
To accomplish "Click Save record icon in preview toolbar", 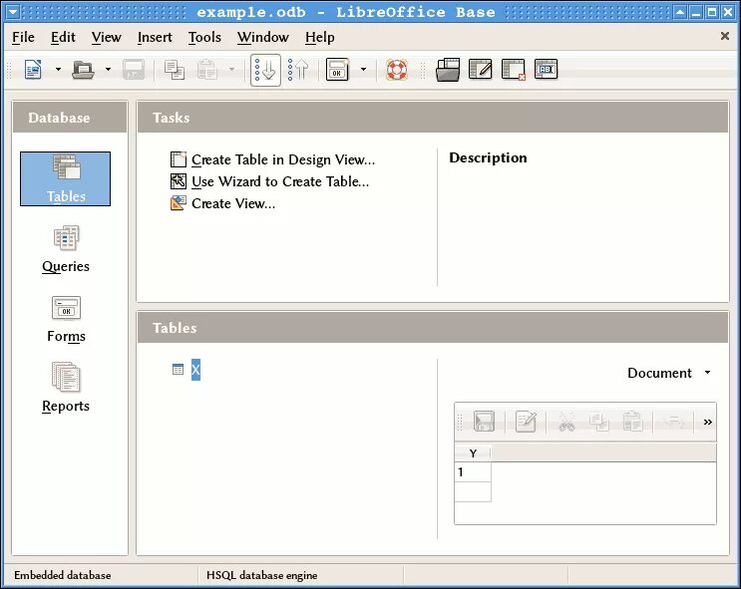I will point(485,422).
